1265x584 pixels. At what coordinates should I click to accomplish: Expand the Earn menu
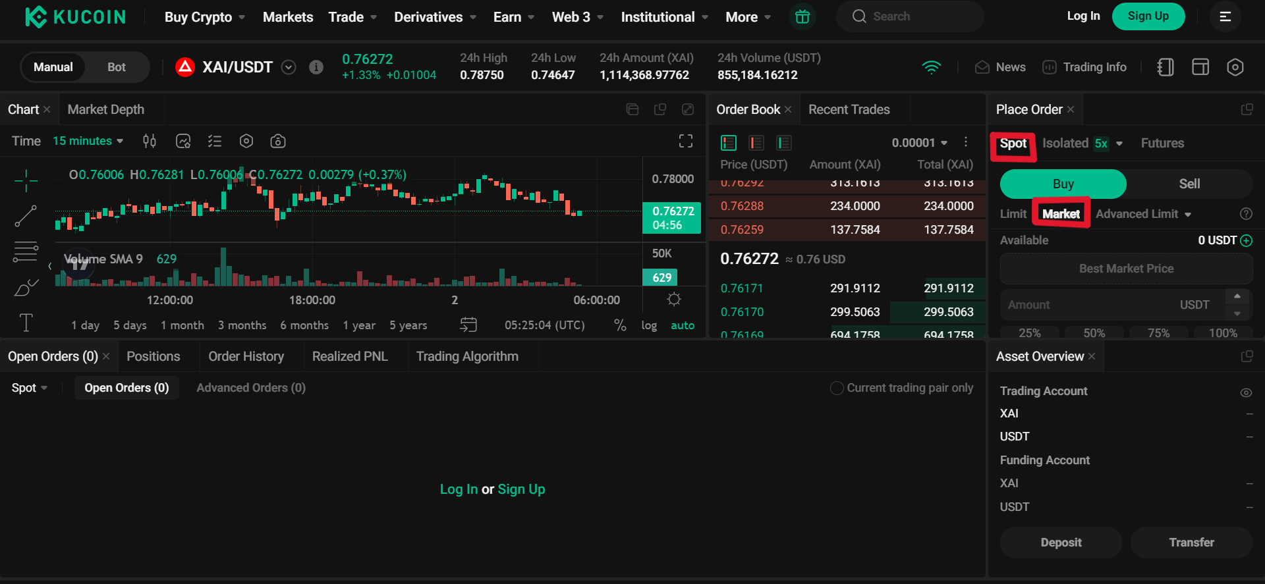click(514, 17)
